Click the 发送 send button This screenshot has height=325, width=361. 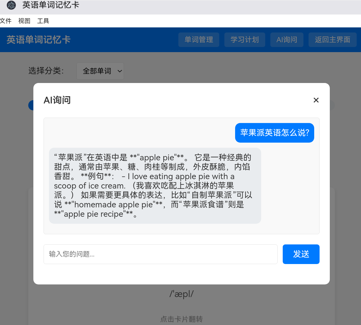301,254
